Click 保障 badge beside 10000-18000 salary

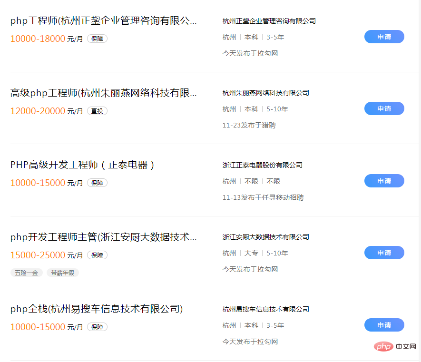97,39
